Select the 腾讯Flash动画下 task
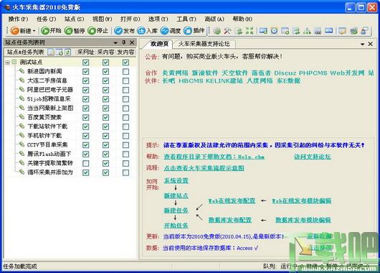380x273 pixels. (x=49, y=154)
